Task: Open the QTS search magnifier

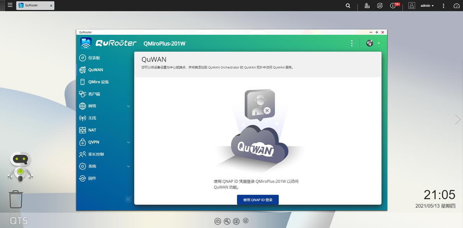Action: coord(348,5)
